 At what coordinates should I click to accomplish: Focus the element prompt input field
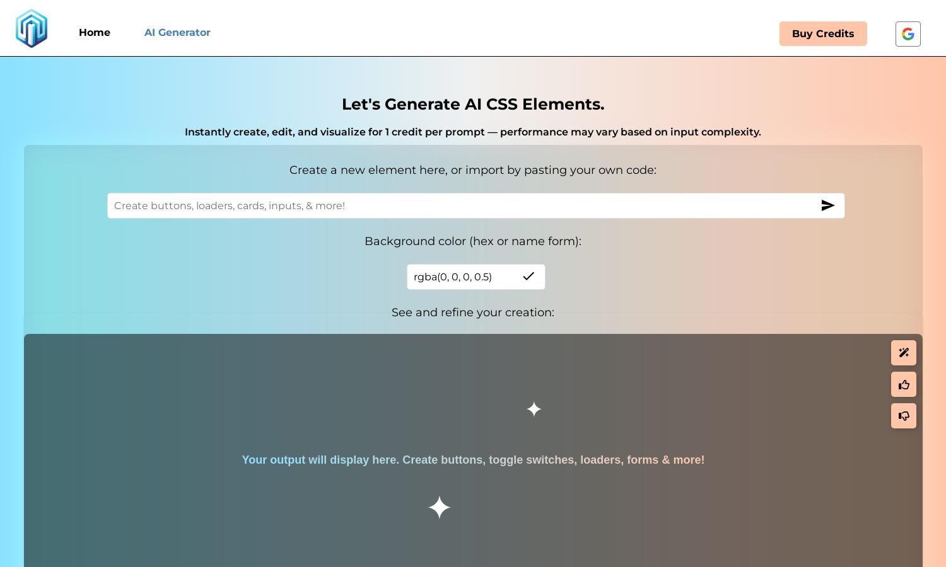(462, 206)
